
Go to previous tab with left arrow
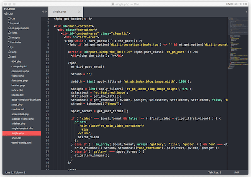point(43,12)
